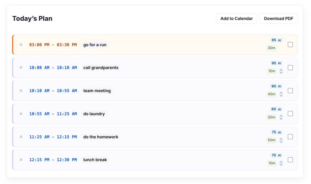Decrease the 45m duration of 'team meeting'
311x184 pixels.
[281, 95]
